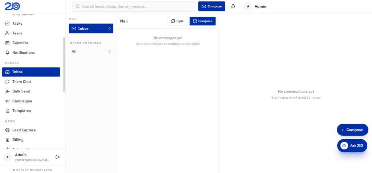This screenshot has width=372, height=173.
Task: Click the envelope icon in Mail Inbox folder
Action: pyautogui.click(x=74, y=28)
